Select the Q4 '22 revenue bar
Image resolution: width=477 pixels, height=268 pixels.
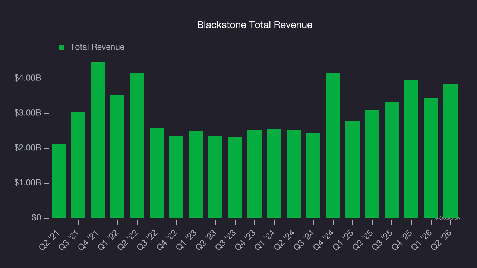(x=176, y=177)
